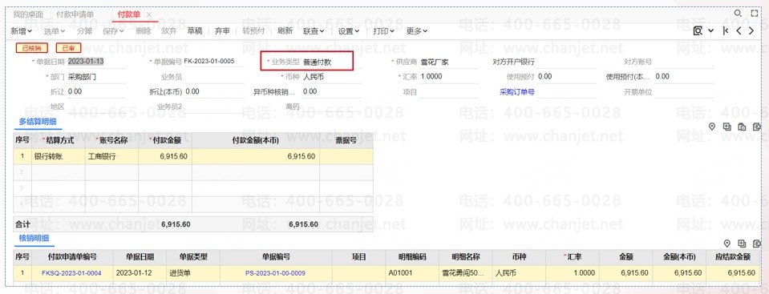Click copy-row icon in 多结算明细 section
The image size is (769, 294).
(742, 127)
